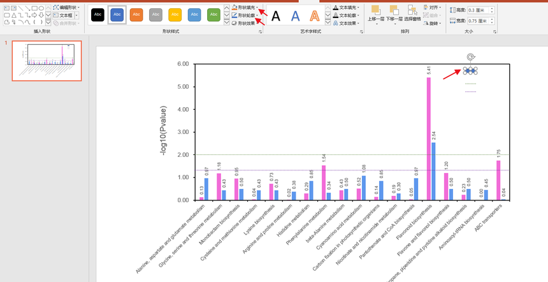Apply the orange Abc shape style

point(136,15)
